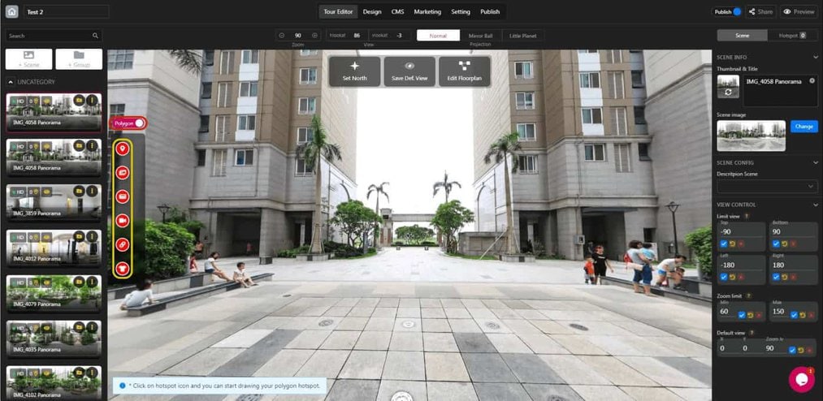The width and height of the screenshot is (823, 401).
Task: Collapse the SCENE INFO section
Action: click(x=815, y=57)
